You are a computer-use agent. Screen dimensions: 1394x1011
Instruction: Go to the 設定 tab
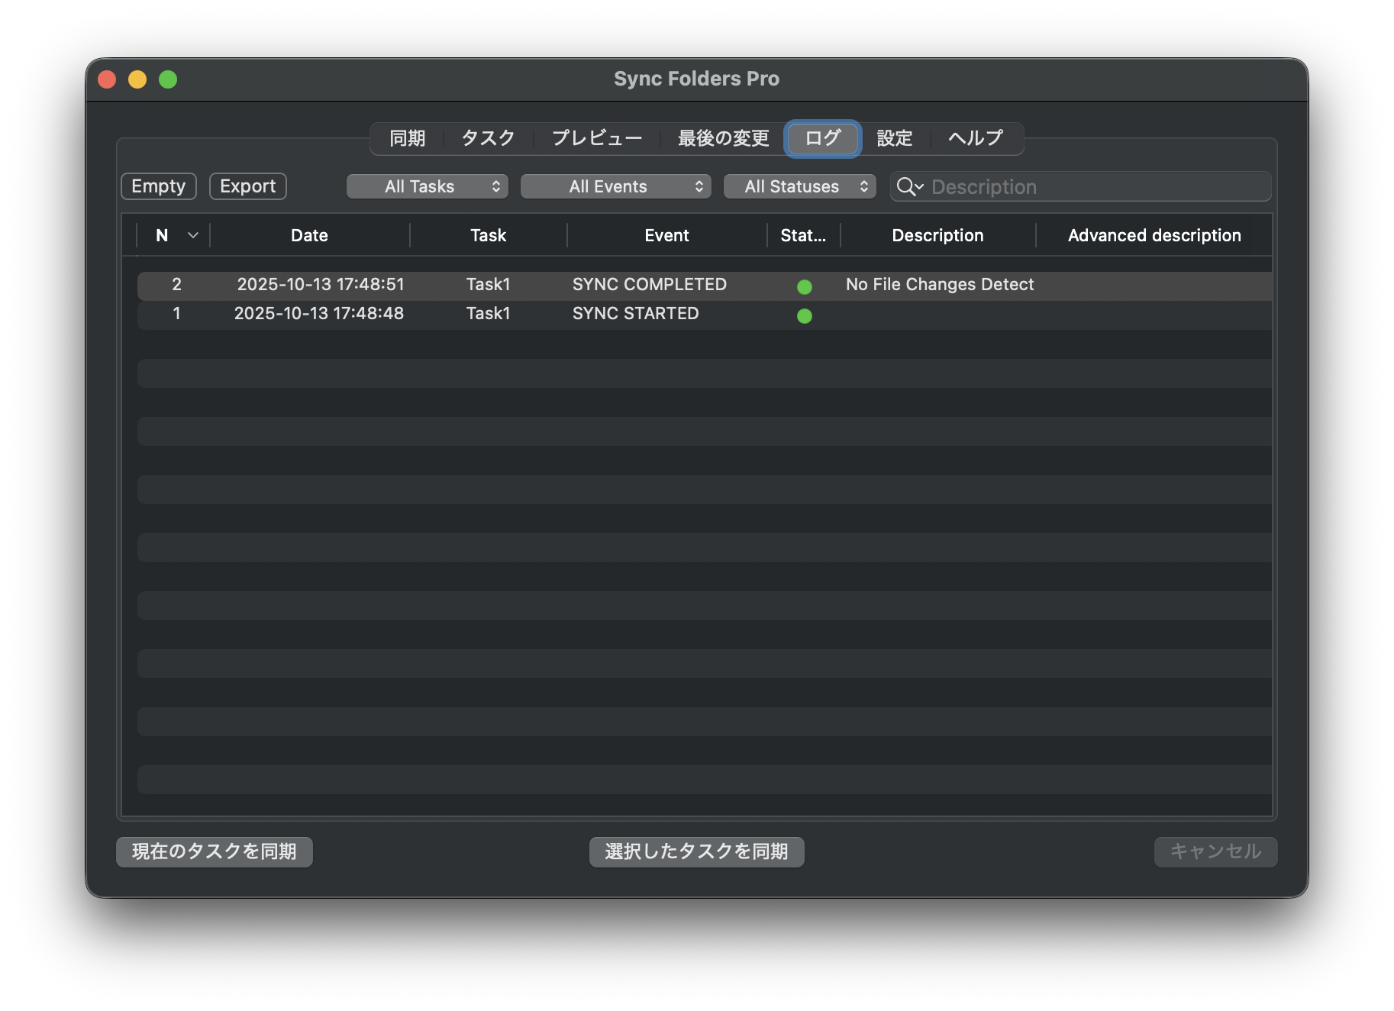[x=894, y=139]
